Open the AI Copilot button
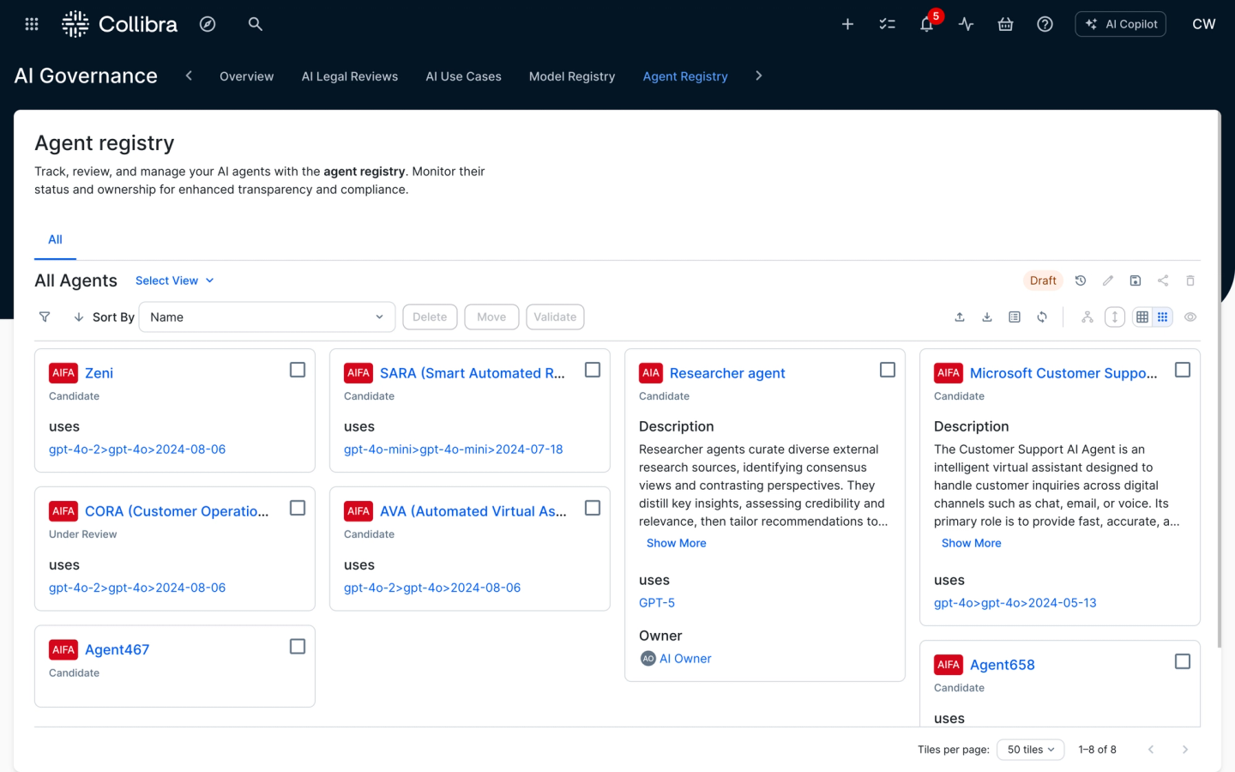 click(1120, 24)
